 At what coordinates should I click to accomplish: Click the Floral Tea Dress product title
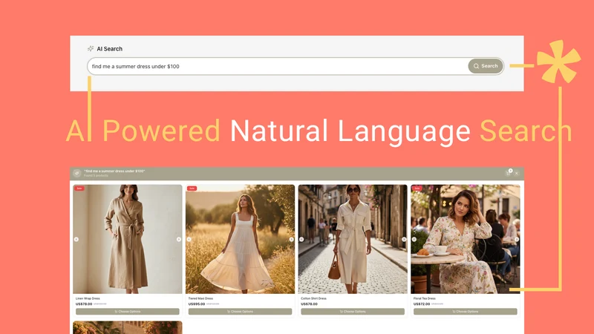point(425,298)
